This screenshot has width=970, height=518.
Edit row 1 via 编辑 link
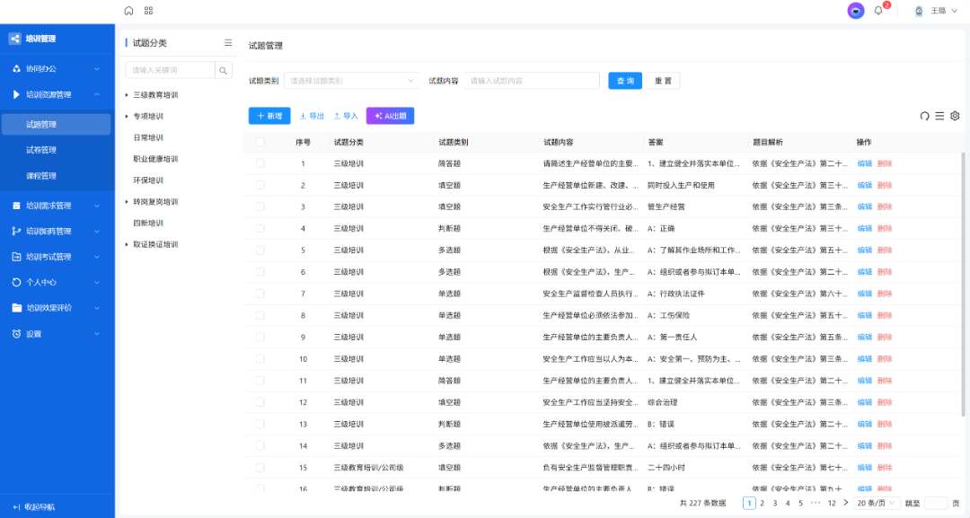pyautogui.click(x=864, y=163)
